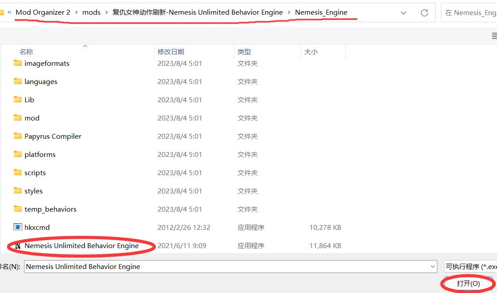
Task: Click the 应用程序 type of hkxcmd
Action: pos(251,228)
